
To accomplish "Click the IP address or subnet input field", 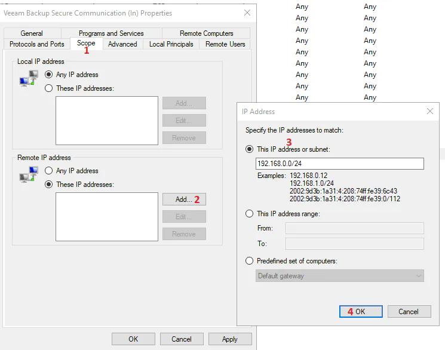I will (340, 164).
